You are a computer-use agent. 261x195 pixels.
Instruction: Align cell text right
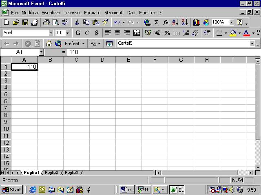point(127,33)
